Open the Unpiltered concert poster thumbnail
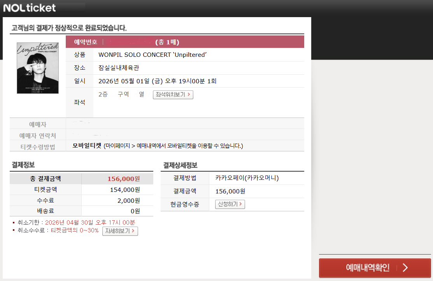 (x=38, y=68)
